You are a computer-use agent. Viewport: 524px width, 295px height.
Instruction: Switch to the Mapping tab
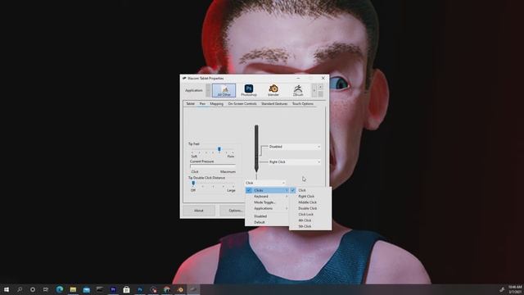click(216, 104)
